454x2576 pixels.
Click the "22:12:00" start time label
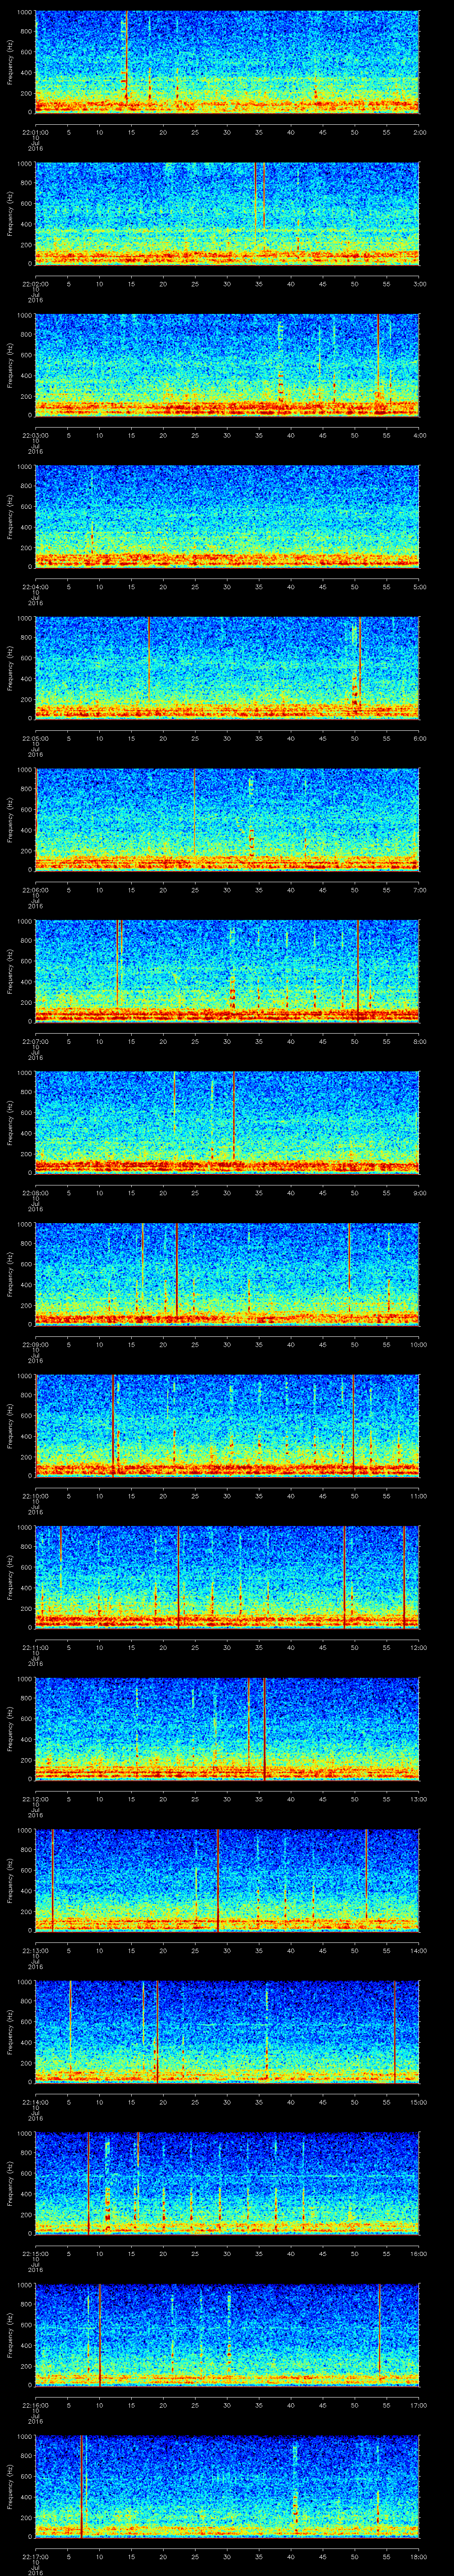(x=35, y=1798)
